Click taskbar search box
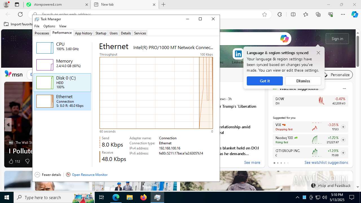 pos(54,197)
